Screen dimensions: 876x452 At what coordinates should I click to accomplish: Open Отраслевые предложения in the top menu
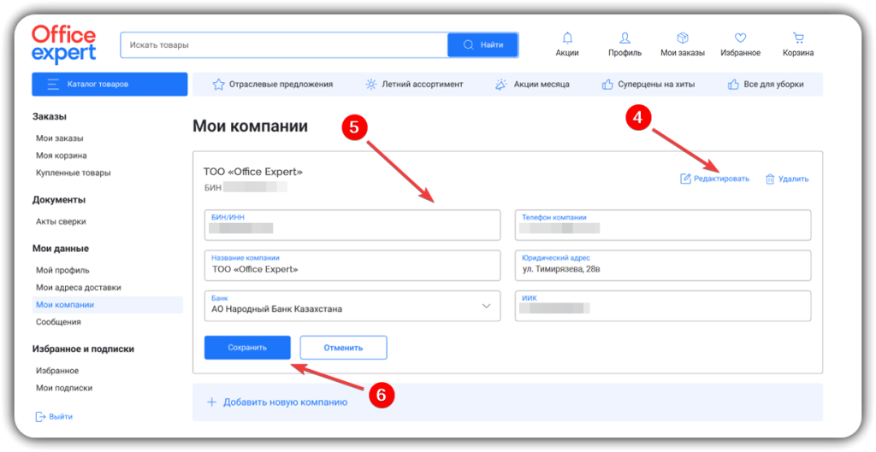click(x=273, y=85)
